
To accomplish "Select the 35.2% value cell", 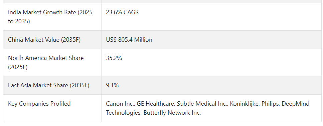I will coord(212,62).
